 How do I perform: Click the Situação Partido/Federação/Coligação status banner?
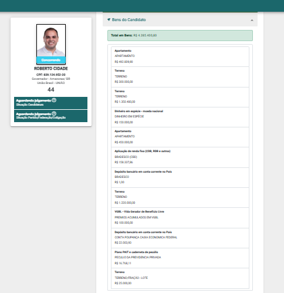point(50,116)
